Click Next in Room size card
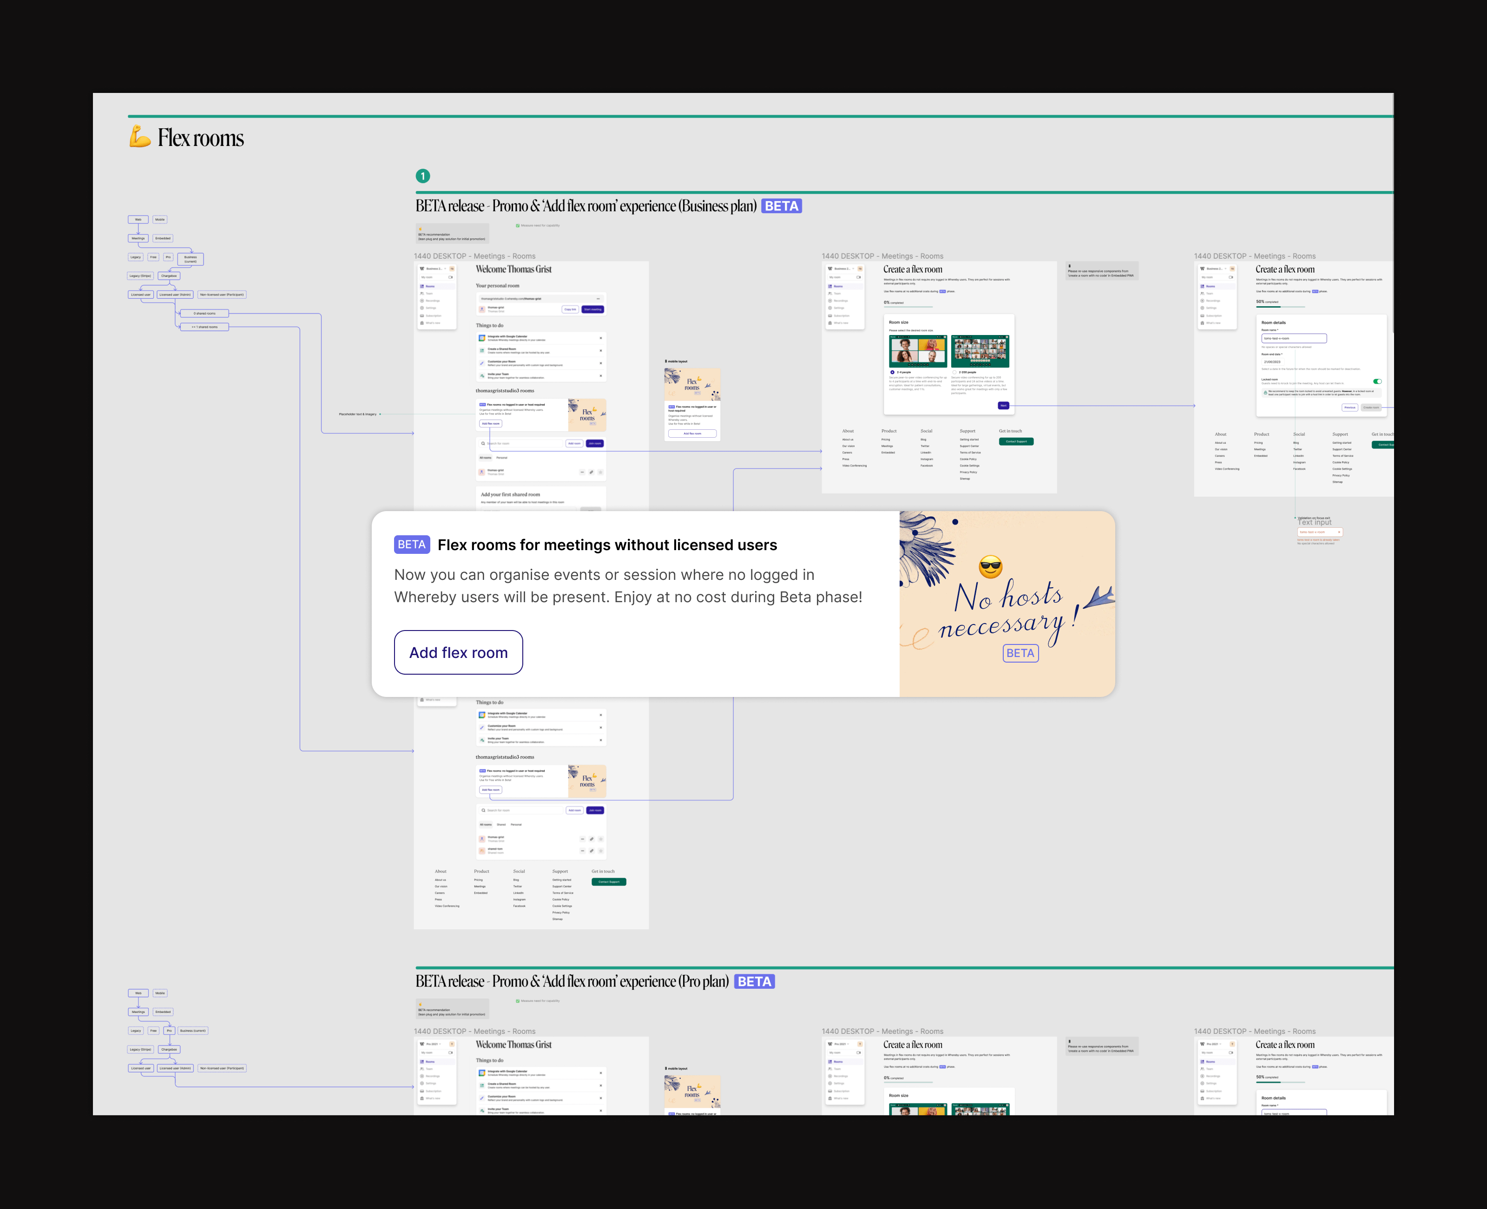1487x1209 pixels. pos(1004,405)
